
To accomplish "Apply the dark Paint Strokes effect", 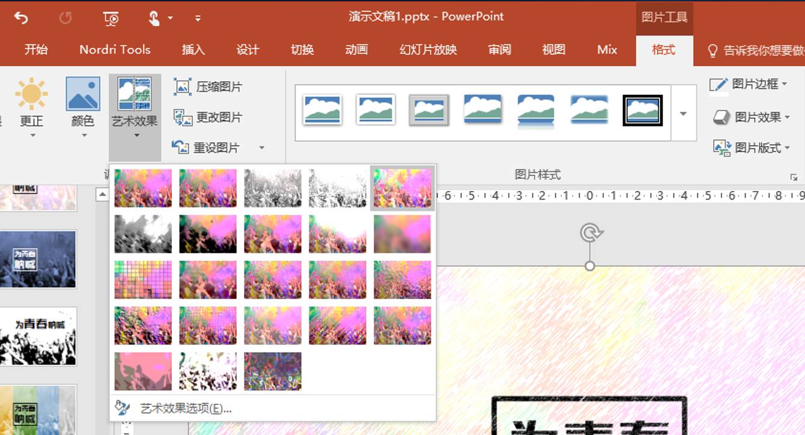I will coord(208,234).
